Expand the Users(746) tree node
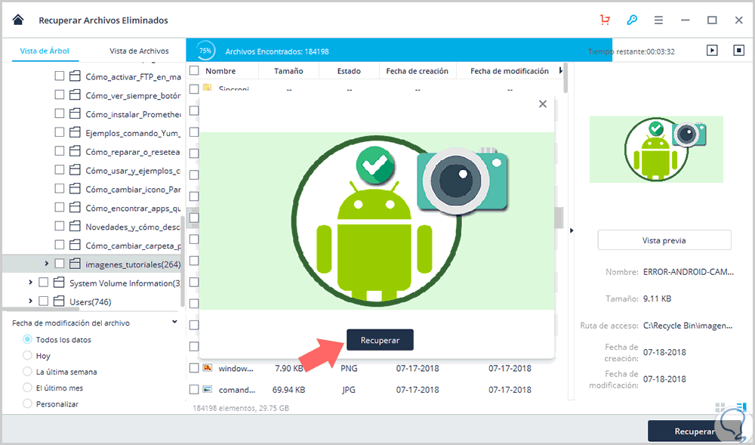 (x=30, y=301)
